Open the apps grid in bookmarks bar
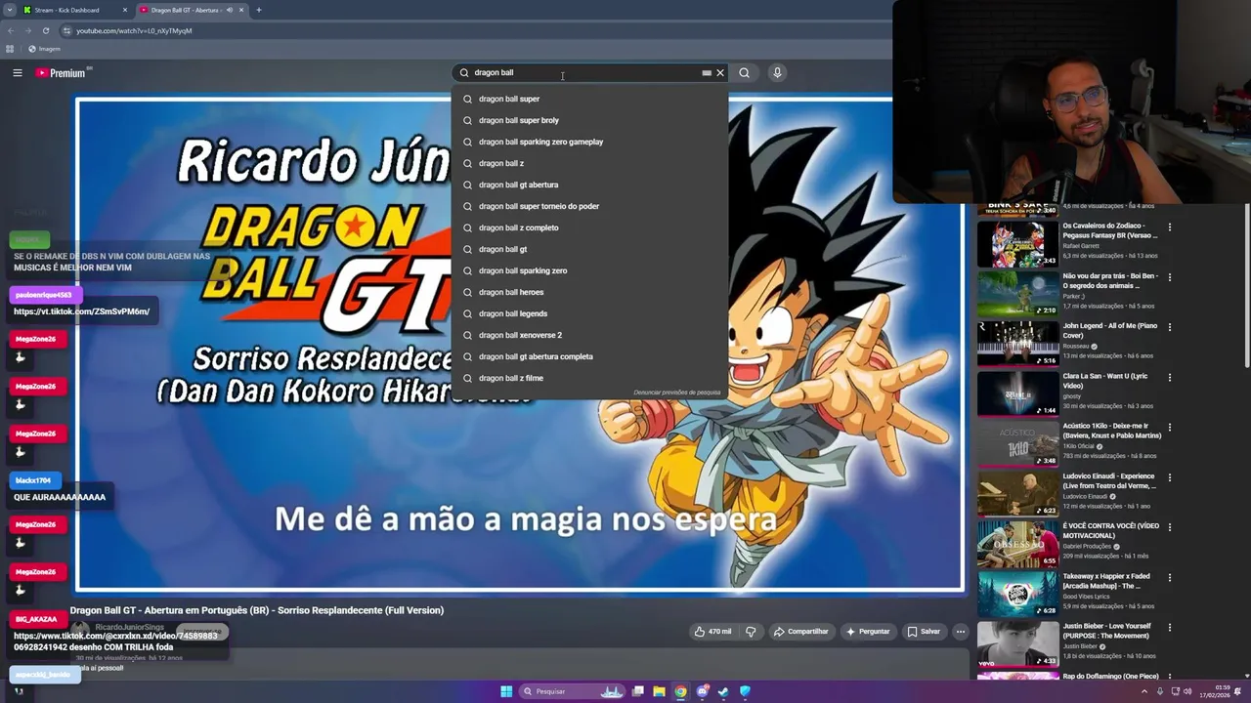This screenshot has height=703, width=1251. (x=10, y=49)
